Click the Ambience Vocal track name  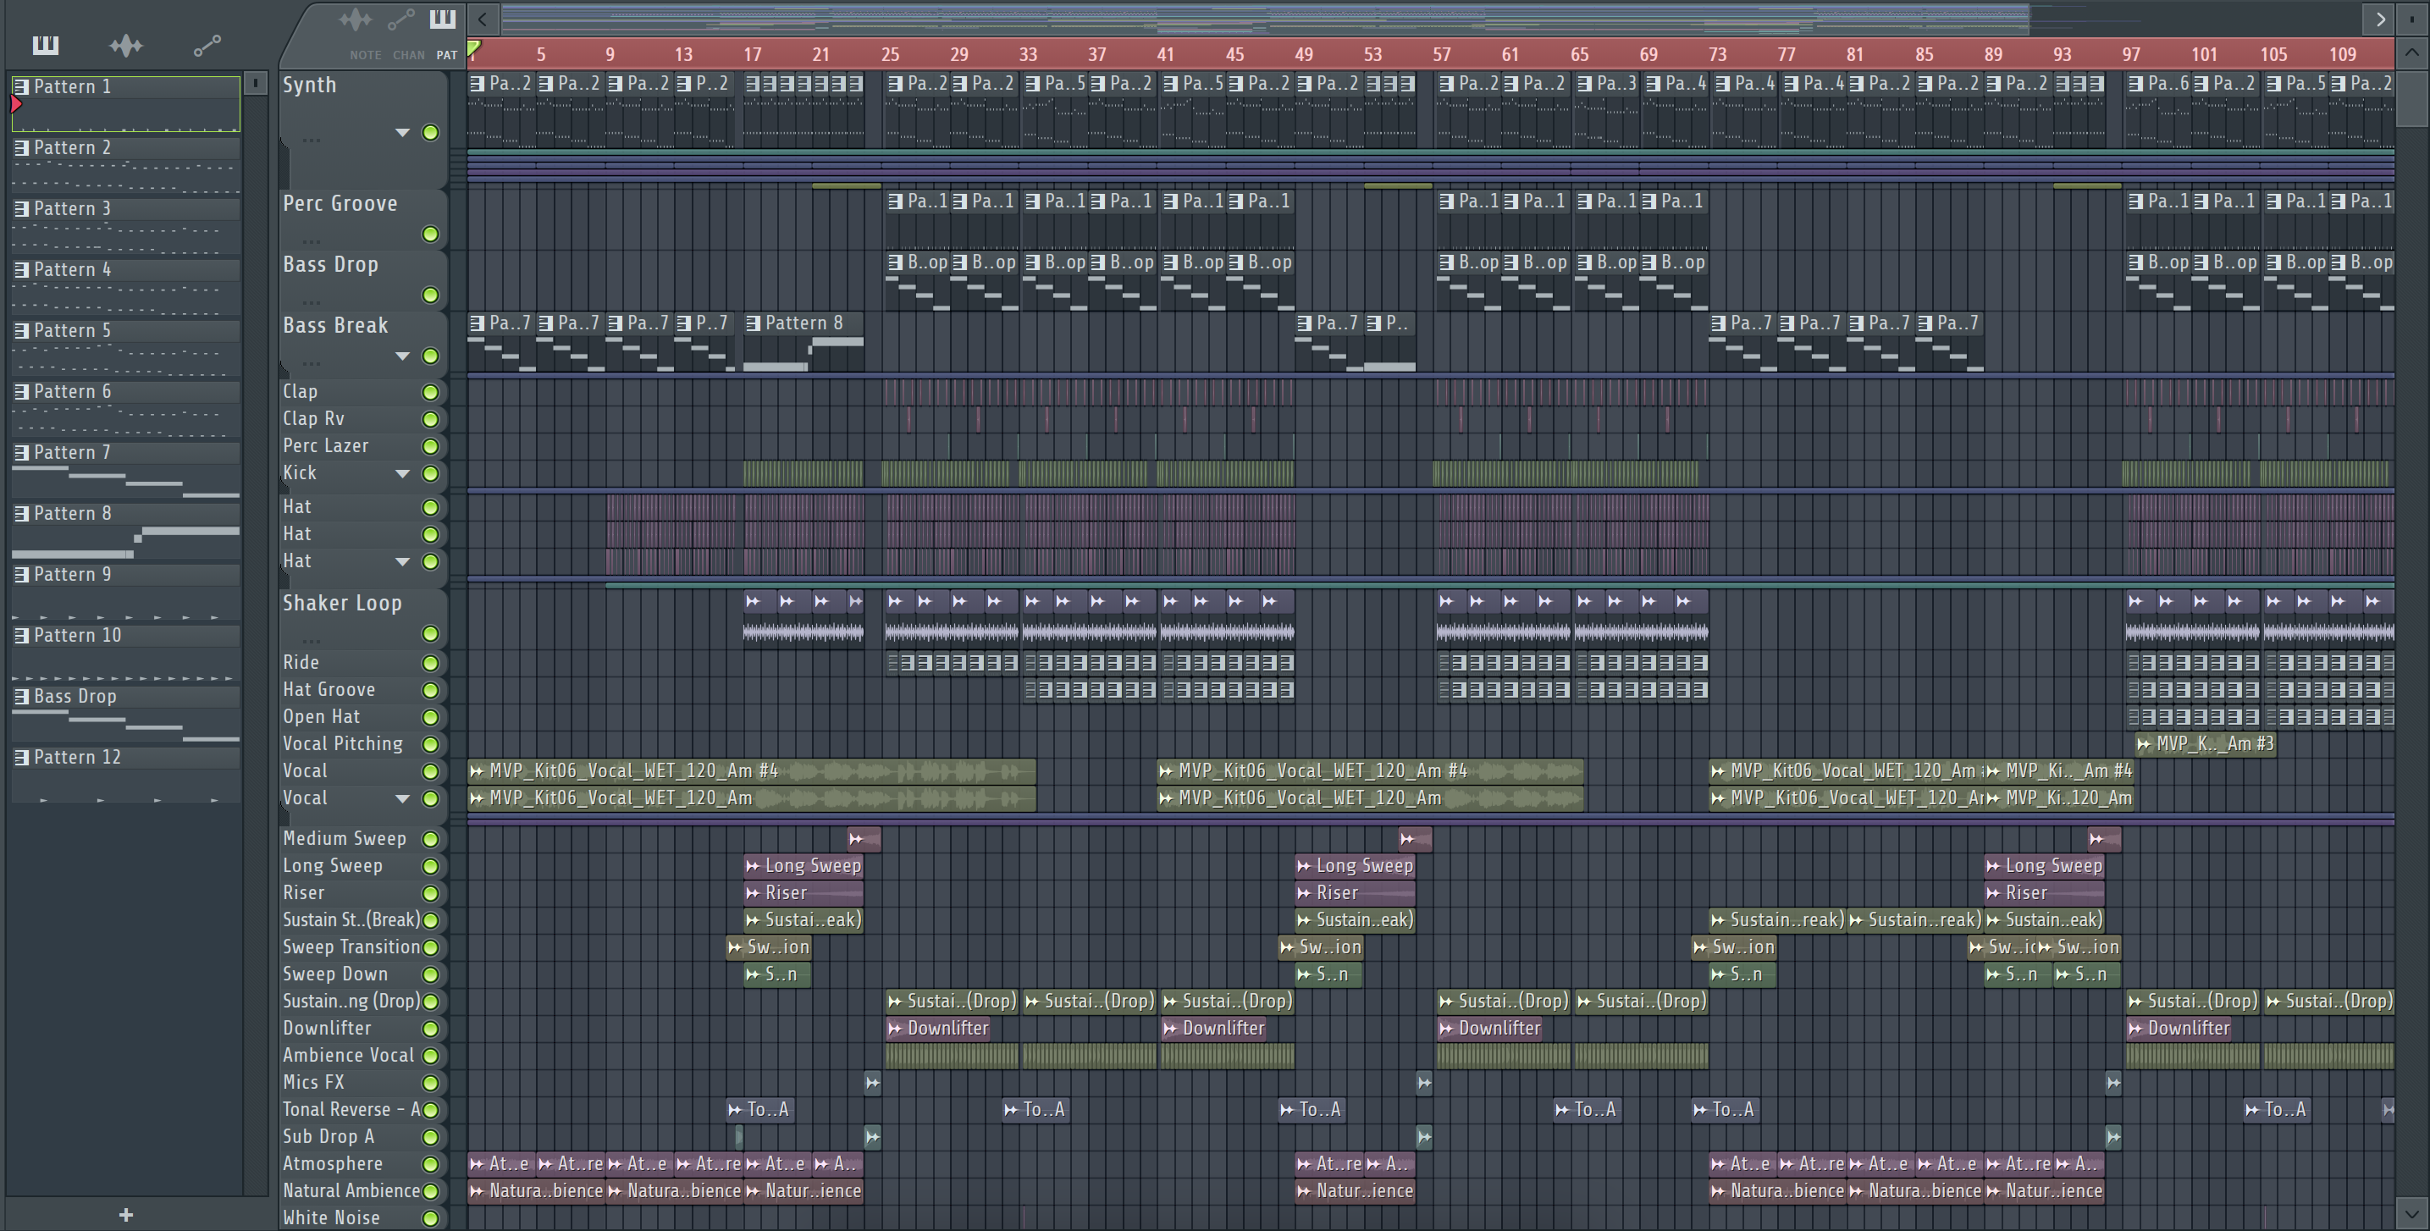click(x=348, y=1056)
